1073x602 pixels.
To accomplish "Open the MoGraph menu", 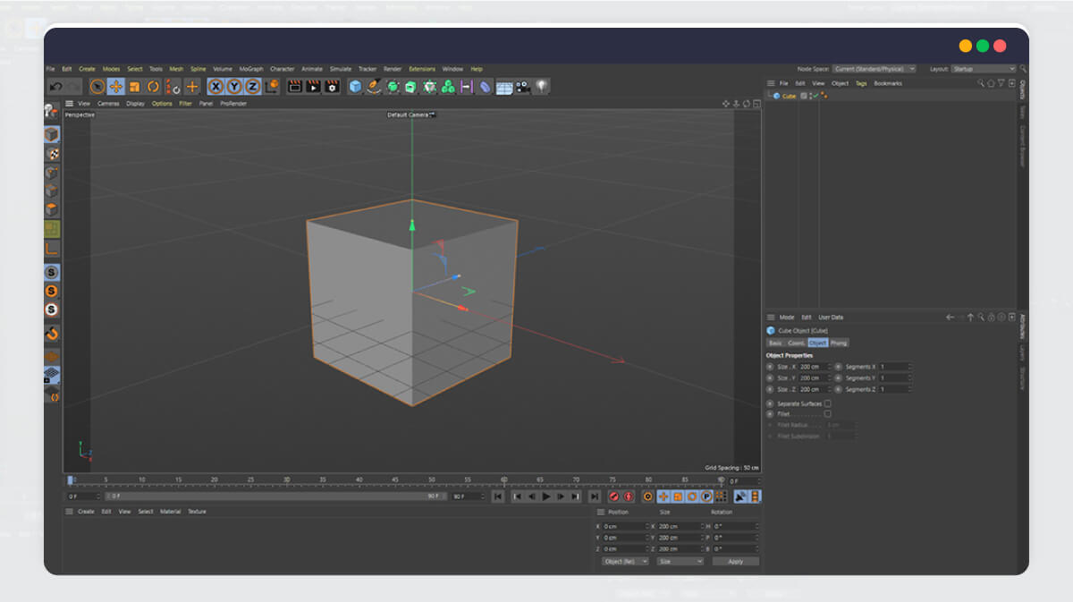I will 252,68.
